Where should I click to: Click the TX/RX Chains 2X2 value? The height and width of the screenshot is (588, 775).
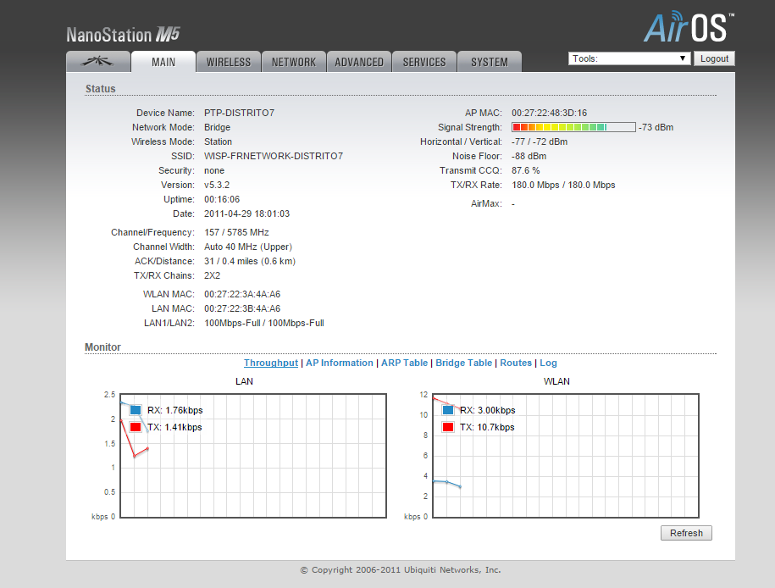(212, 275)
